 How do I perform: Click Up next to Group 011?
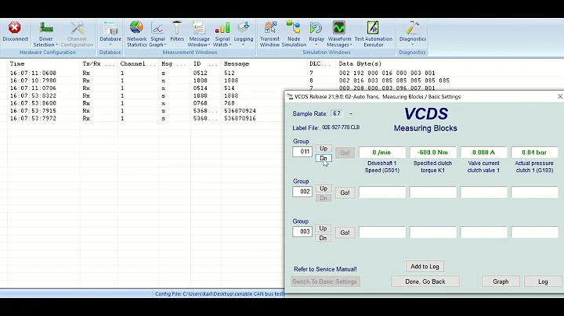(324, 149)
